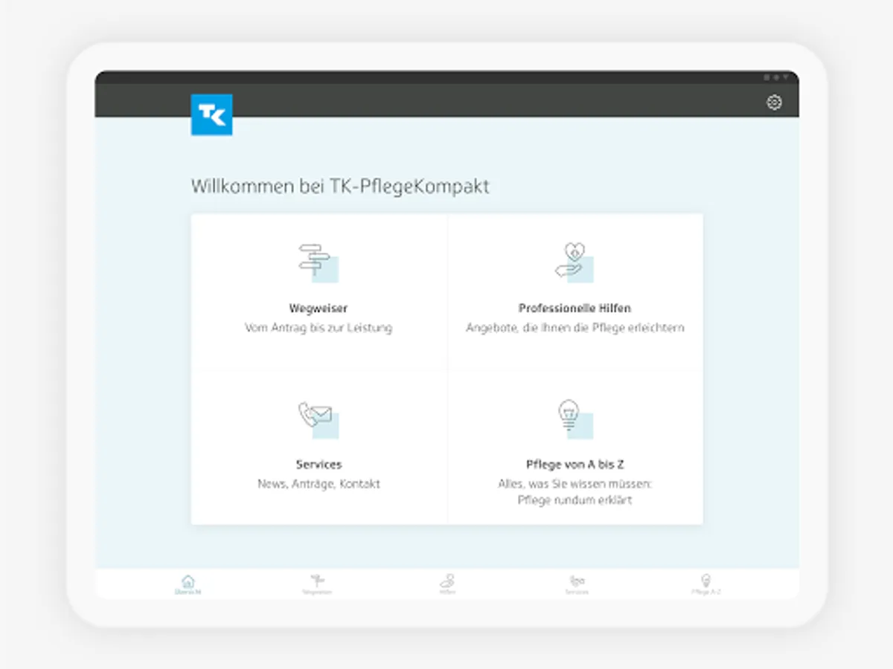This screenshot has width=893, height=669.
Task: Switch to the Hilfen bottom tab
Action: (x=446, y=584)
